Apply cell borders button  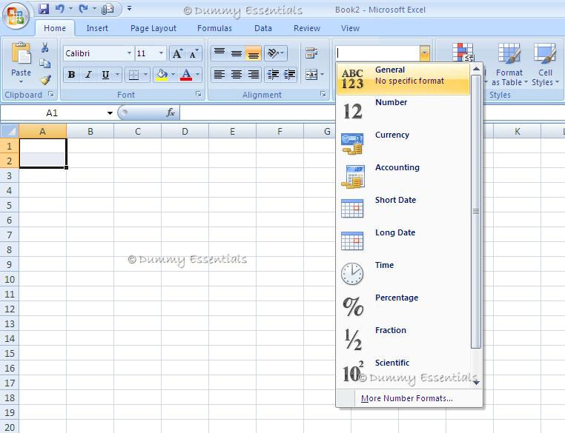coord(133,75)
